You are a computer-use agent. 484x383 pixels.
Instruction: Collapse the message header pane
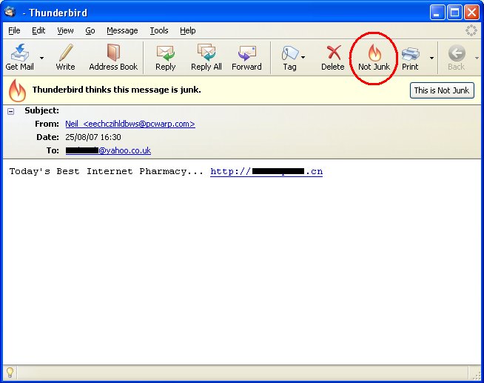[11, 112]
